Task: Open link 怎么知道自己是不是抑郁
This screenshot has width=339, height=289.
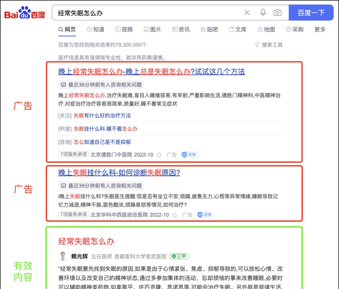Action: [102, 142]
